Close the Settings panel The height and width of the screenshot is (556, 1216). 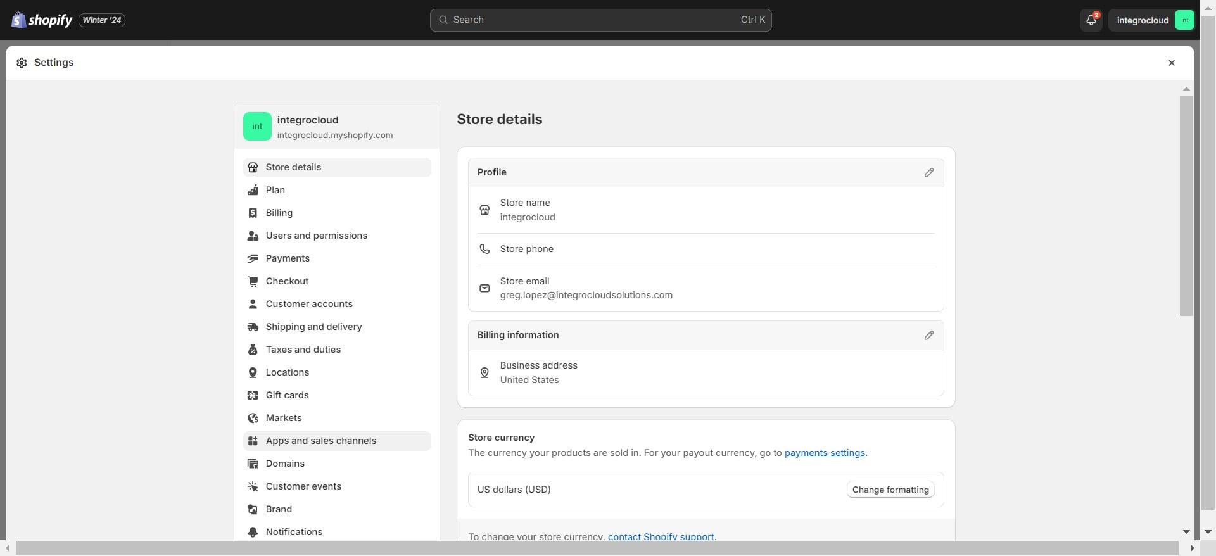pyautogui.click(x=1171, y=63)
